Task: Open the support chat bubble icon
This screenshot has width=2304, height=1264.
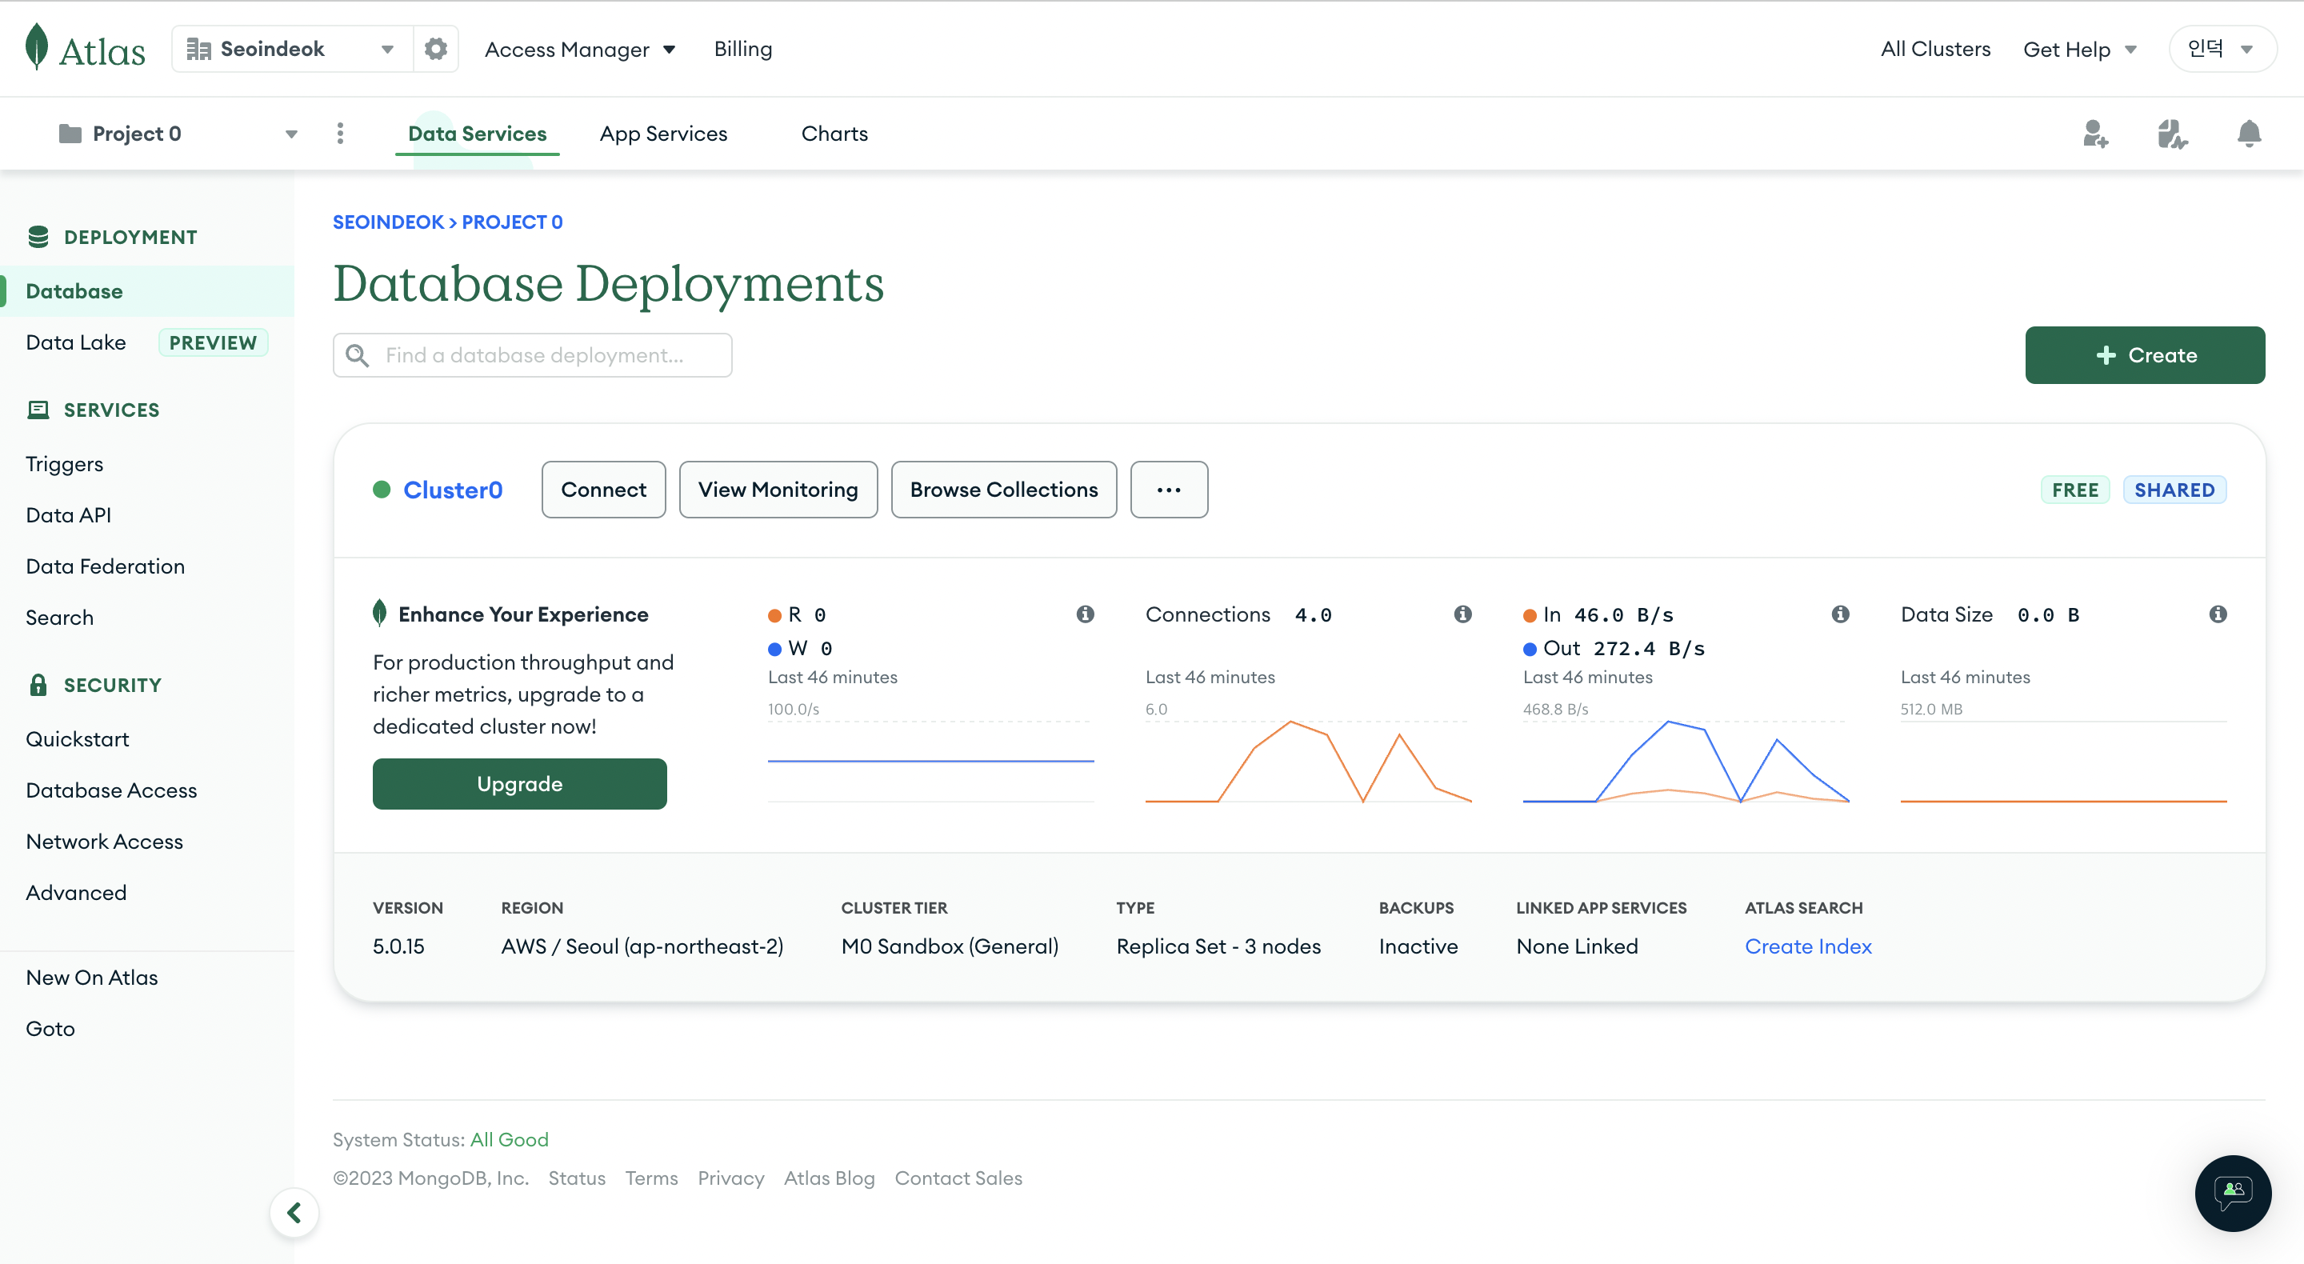Action: (x=2233, y=1193)
